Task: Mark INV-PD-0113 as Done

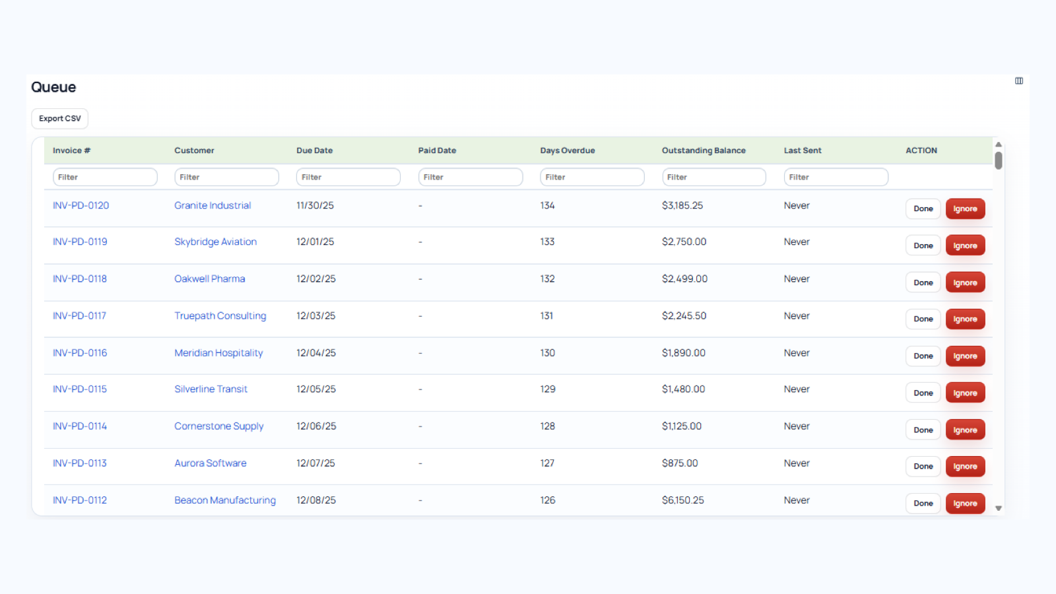Action: (923, 466)
